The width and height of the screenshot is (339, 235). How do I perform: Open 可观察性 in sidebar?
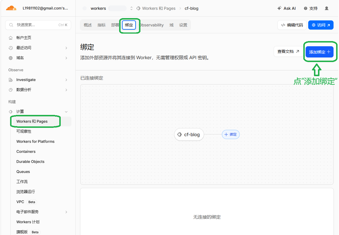[x=24, y=131]
